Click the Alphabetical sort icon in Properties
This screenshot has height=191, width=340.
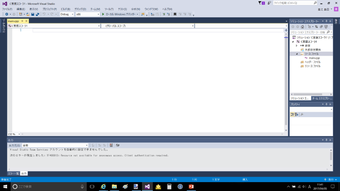tap(297, 115)
